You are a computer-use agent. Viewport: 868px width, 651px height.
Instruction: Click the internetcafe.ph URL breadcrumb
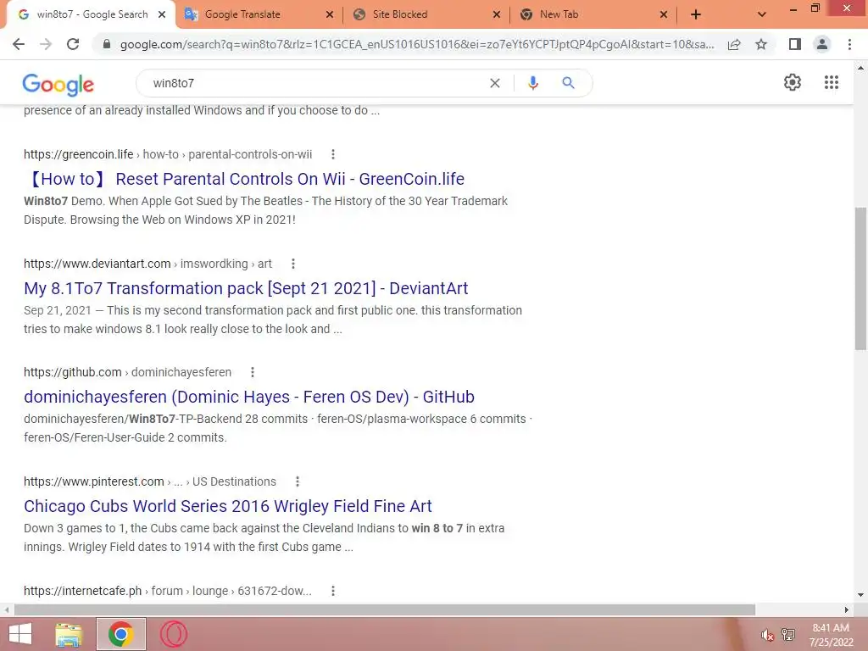click(x=168, y=591)
